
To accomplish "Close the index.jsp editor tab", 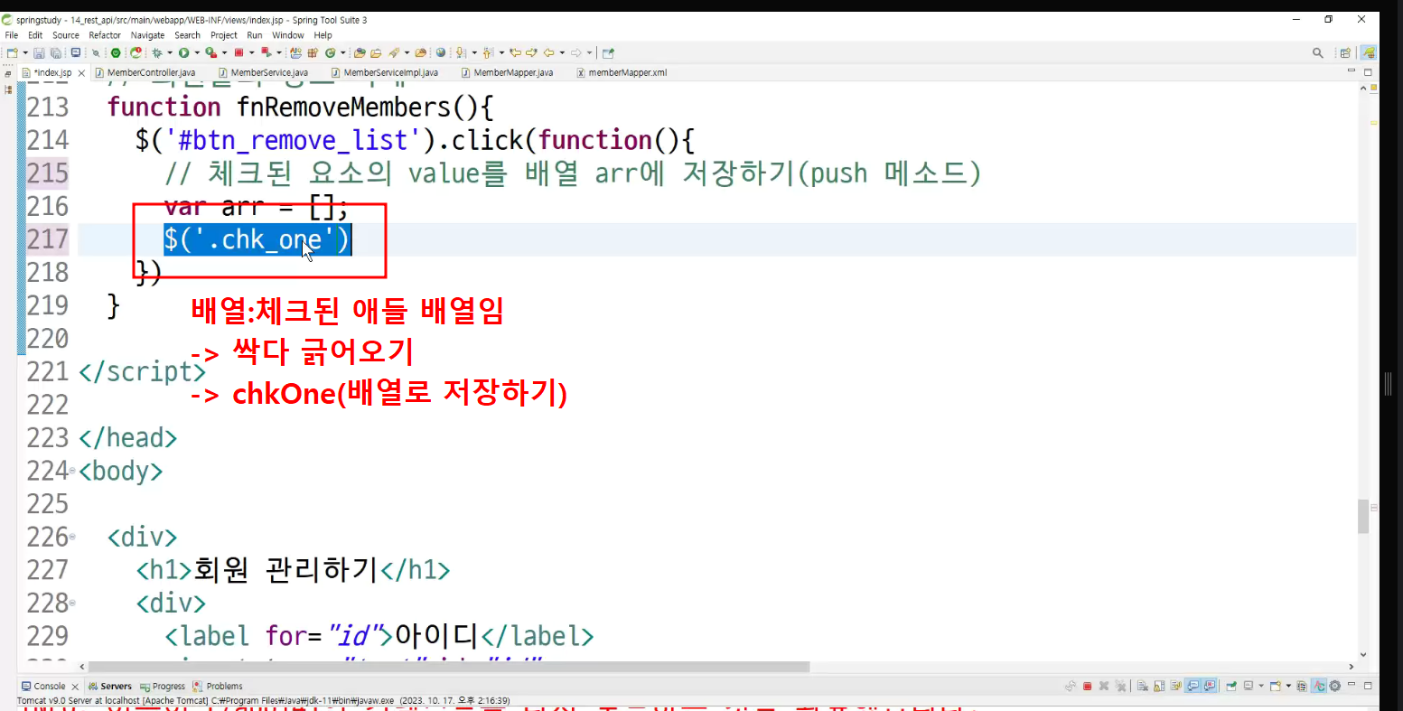I will 82,72.
